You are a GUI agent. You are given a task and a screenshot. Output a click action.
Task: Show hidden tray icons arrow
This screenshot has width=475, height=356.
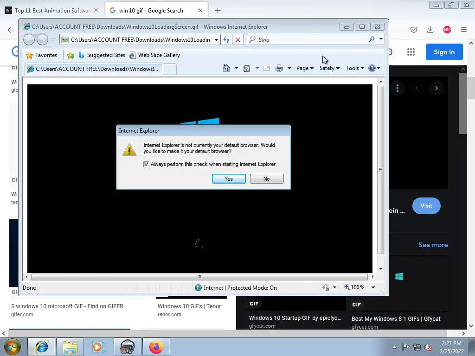[394, 348]
